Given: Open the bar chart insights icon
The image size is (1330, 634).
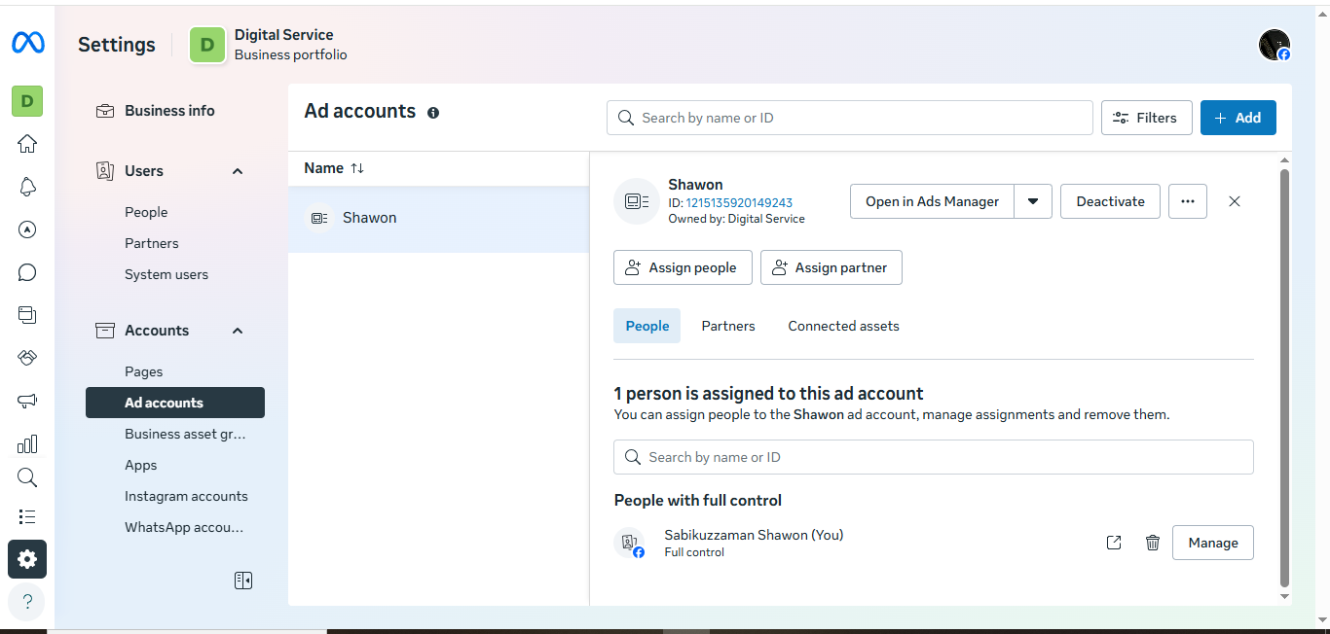Looking at the screenshot, I should point(27,444).
